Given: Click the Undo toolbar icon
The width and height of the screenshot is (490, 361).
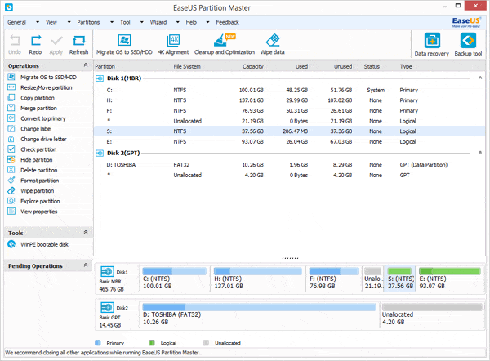Looking at the screenshot, I should point(15,45).
